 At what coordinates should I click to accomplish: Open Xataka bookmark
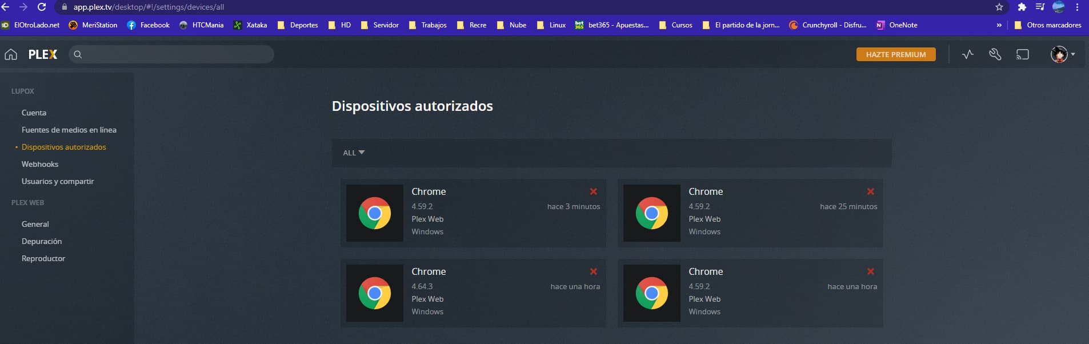[x=250, y=25]
